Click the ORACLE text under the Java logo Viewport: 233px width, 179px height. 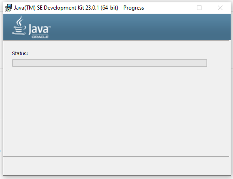click(x=40, y=37)
